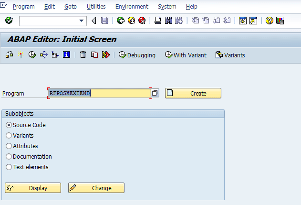Click the Print icon in toolbar
This screenshot has height=205, width=301.
[157, 21]
